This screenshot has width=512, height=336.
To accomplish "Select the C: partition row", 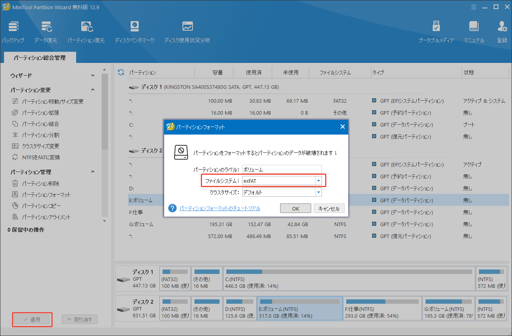I will tap(318, 125).
